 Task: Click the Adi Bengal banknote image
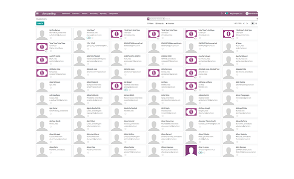click(117, 86)
